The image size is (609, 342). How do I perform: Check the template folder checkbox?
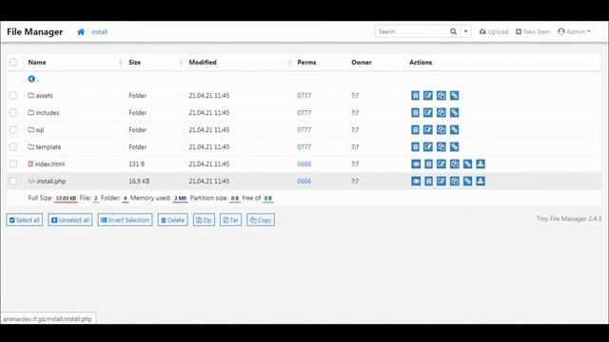pos(13,146)
